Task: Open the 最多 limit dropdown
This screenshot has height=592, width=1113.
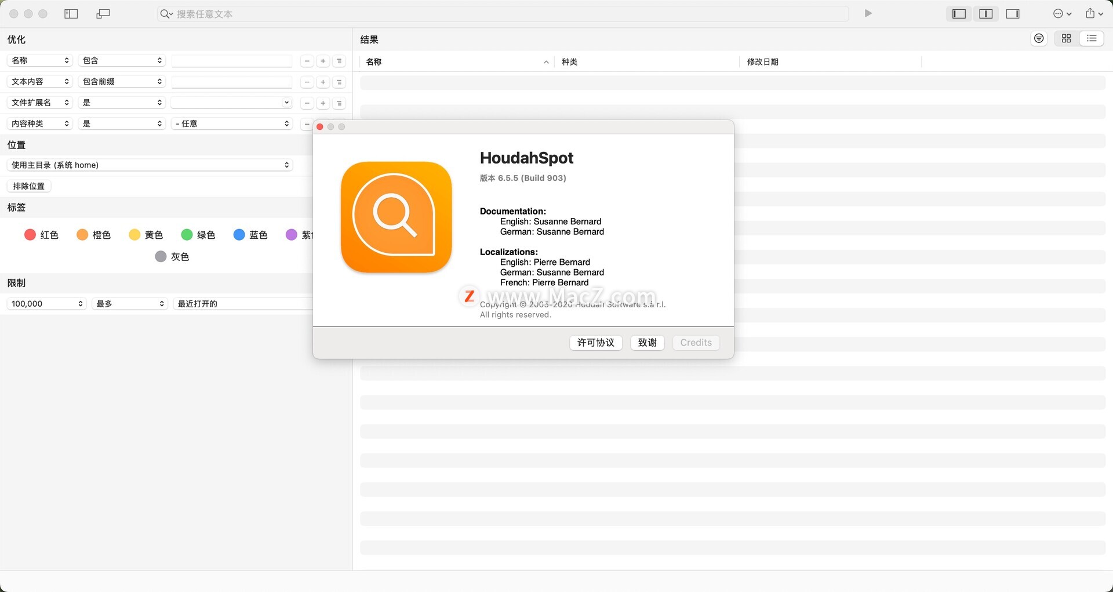Action: (x=130, y=303)
